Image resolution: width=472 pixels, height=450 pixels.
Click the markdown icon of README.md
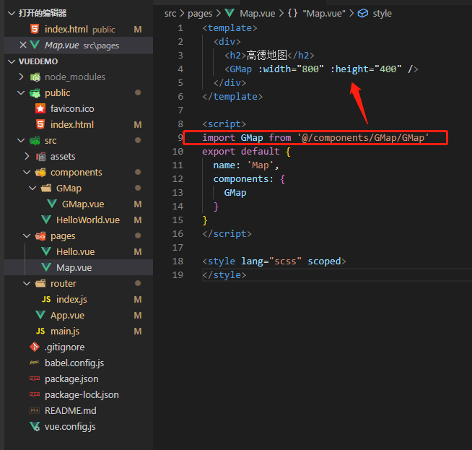[x=35, y=410]
